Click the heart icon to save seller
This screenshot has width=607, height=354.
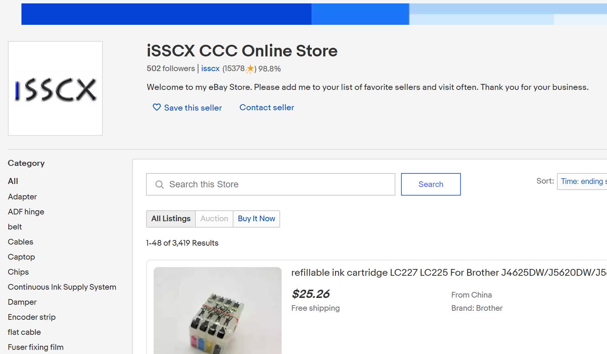coord(157,108)
